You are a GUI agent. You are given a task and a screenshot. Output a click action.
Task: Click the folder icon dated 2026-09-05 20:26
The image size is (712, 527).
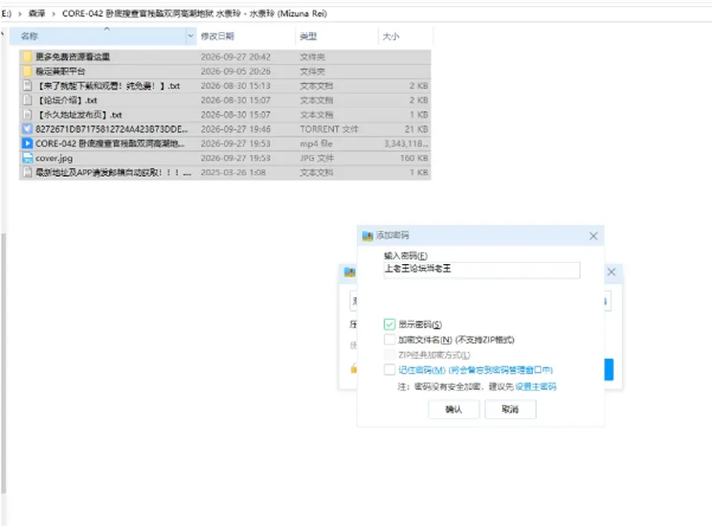click(x=27, y=71)
